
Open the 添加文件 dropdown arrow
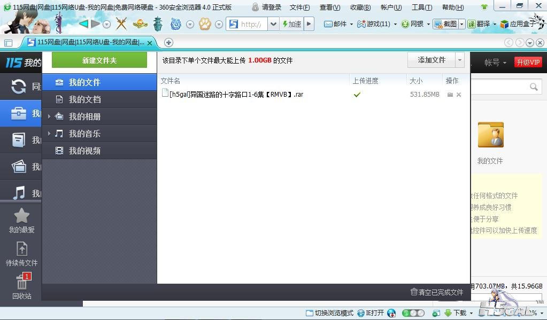pos(460,60)
